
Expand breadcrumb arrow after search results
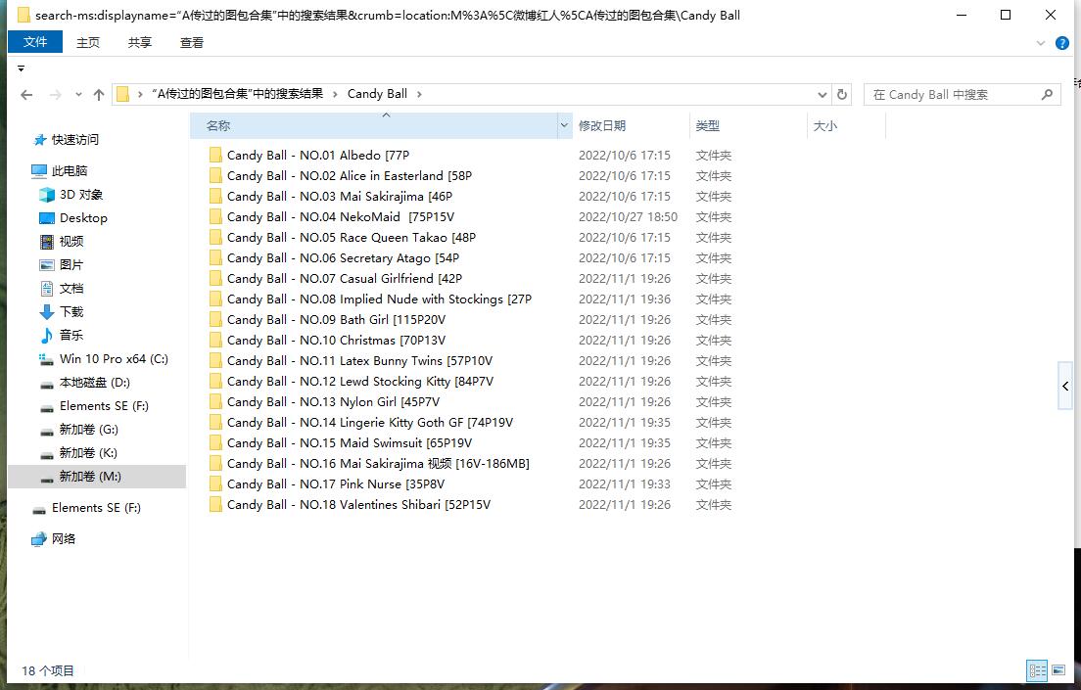335,94
